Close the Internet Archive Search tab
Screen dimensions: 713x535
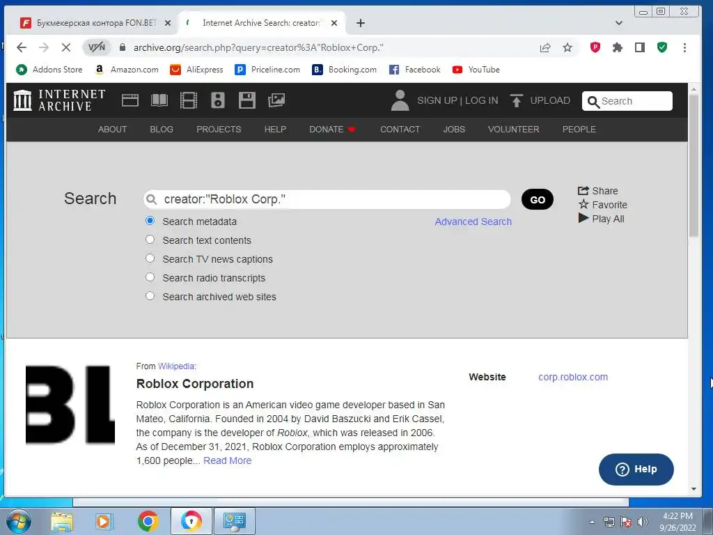point(334,23)
